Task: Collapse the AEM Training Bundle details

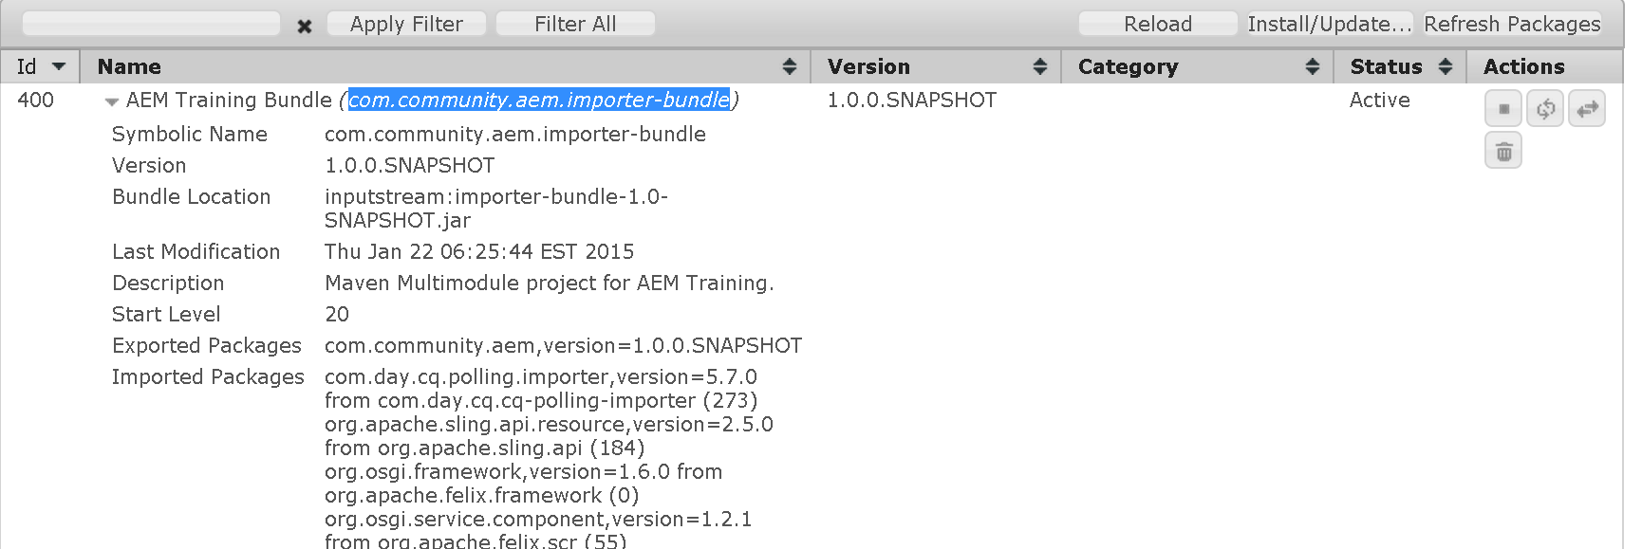Action: pyautogui.click(x=112, y=101)
